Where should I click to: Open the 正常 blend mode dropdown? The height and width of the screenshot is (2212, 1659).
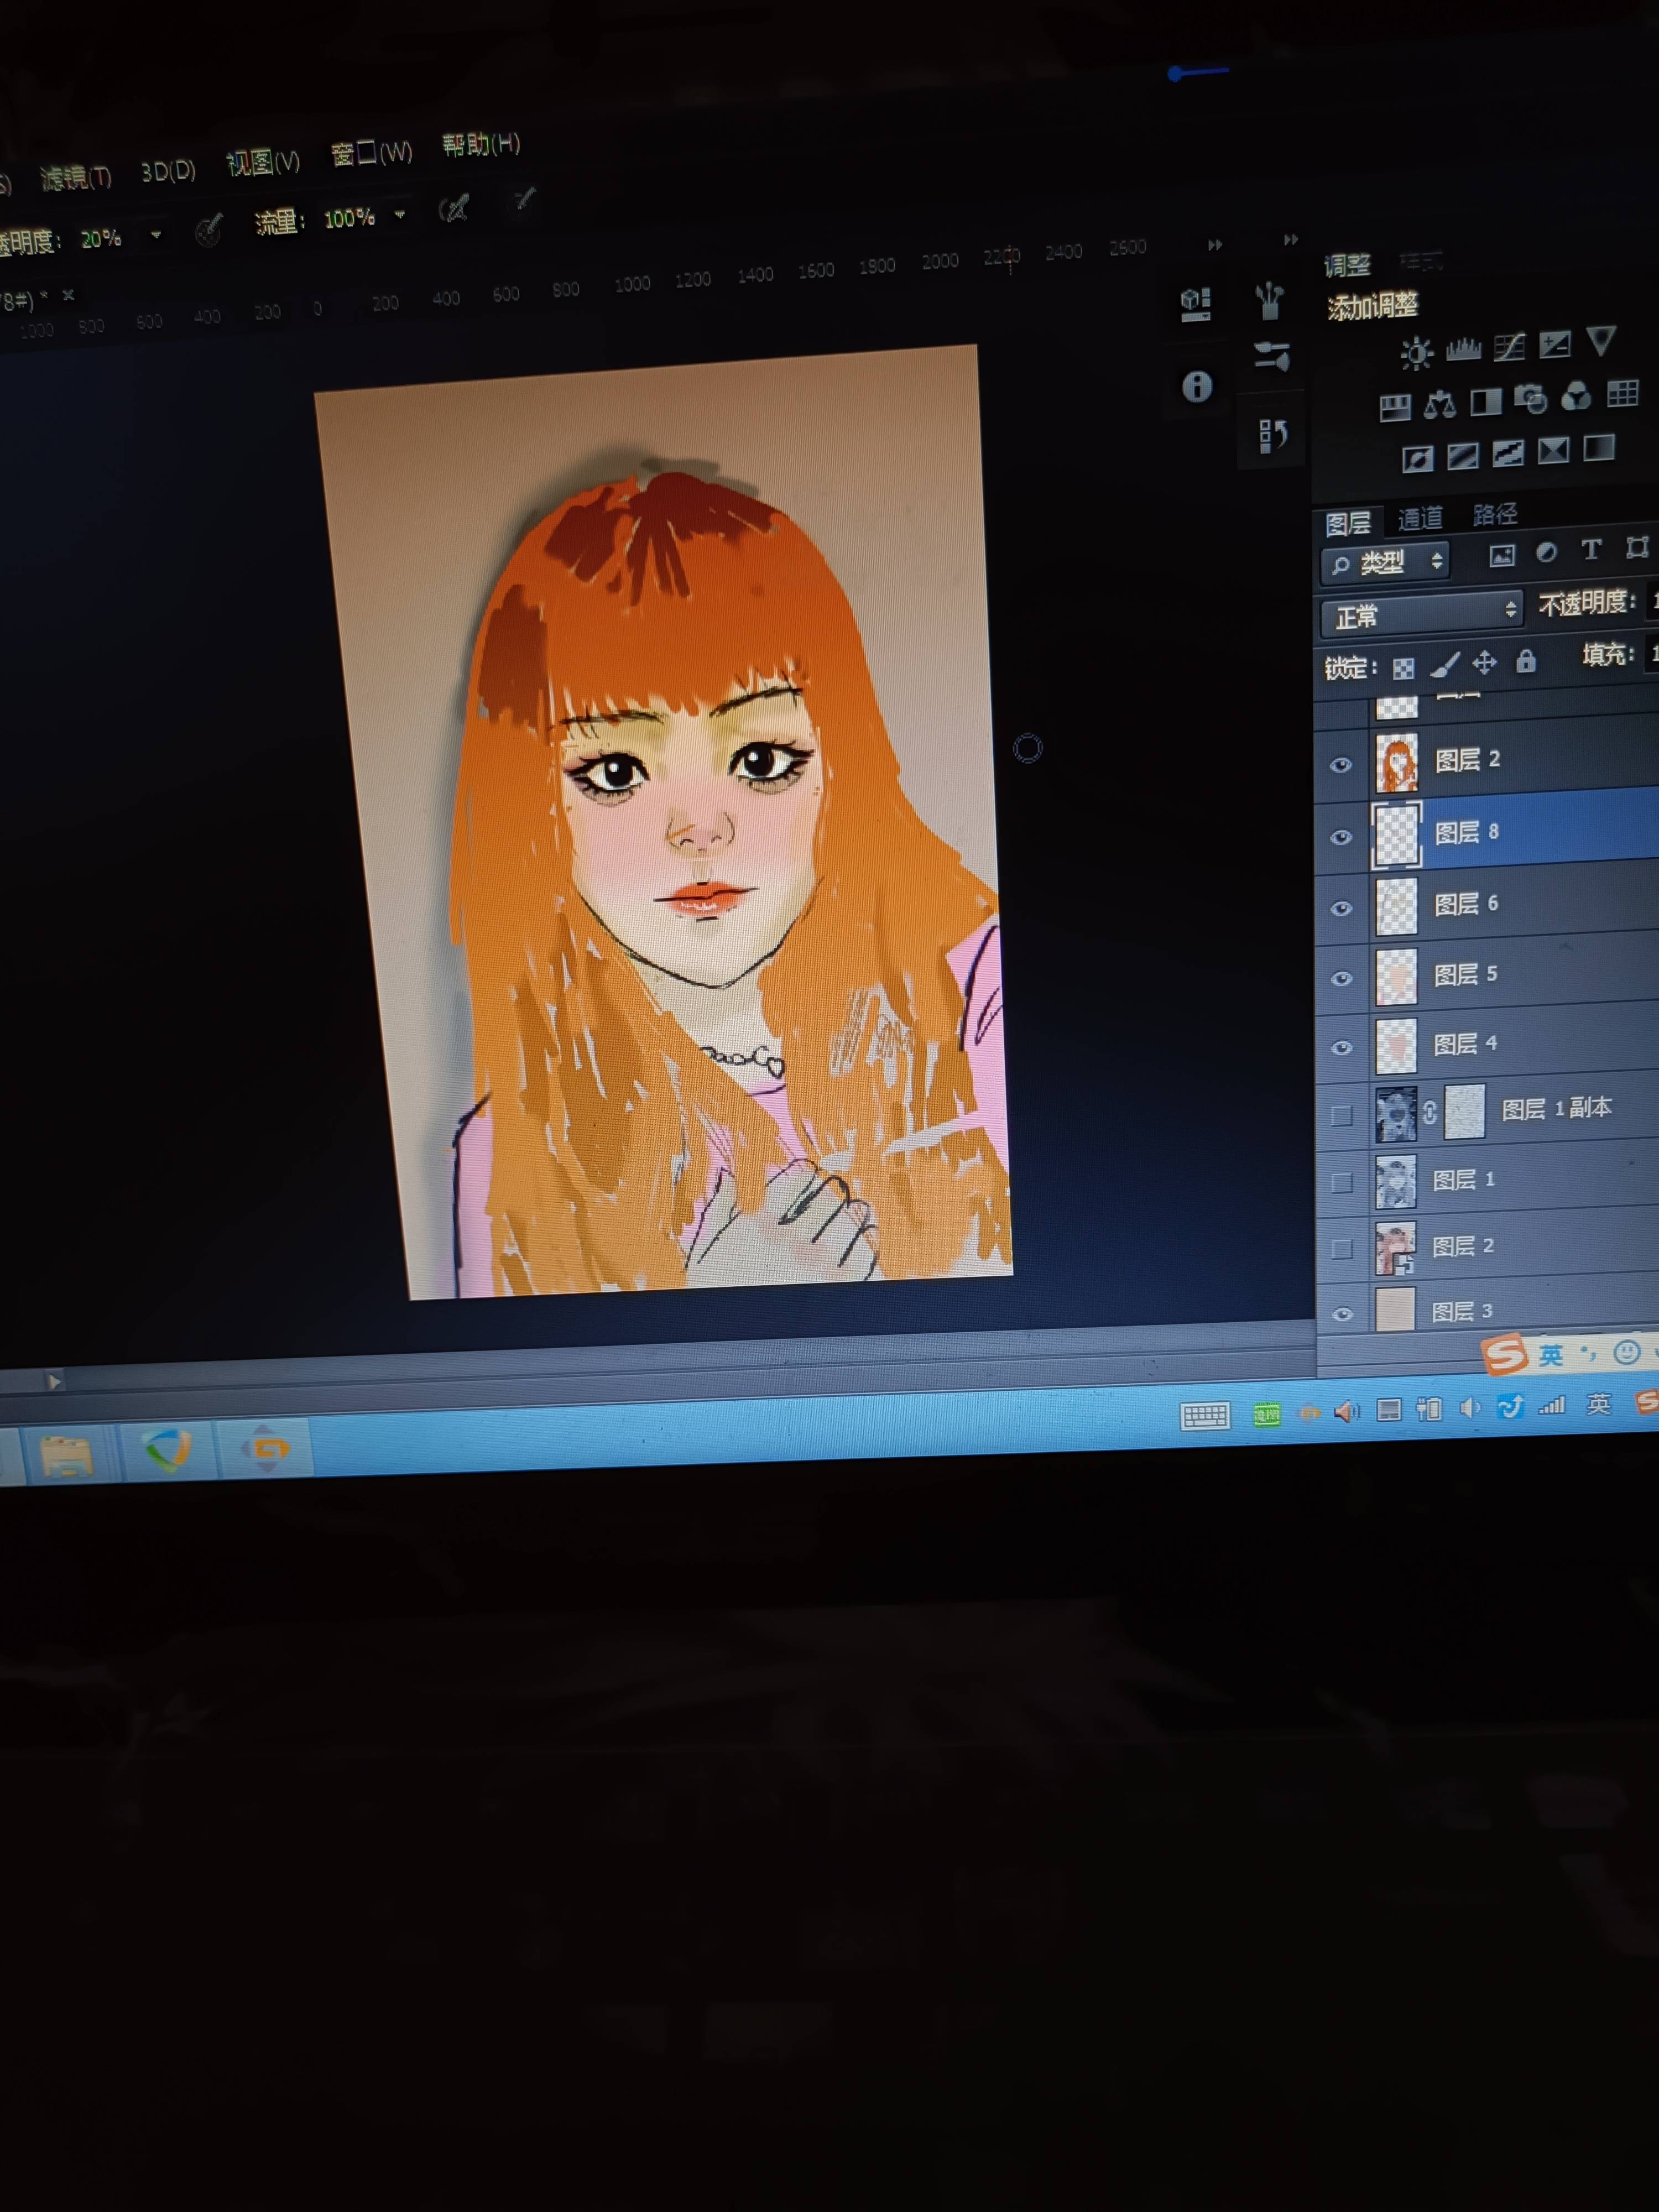coord(1422,614)
